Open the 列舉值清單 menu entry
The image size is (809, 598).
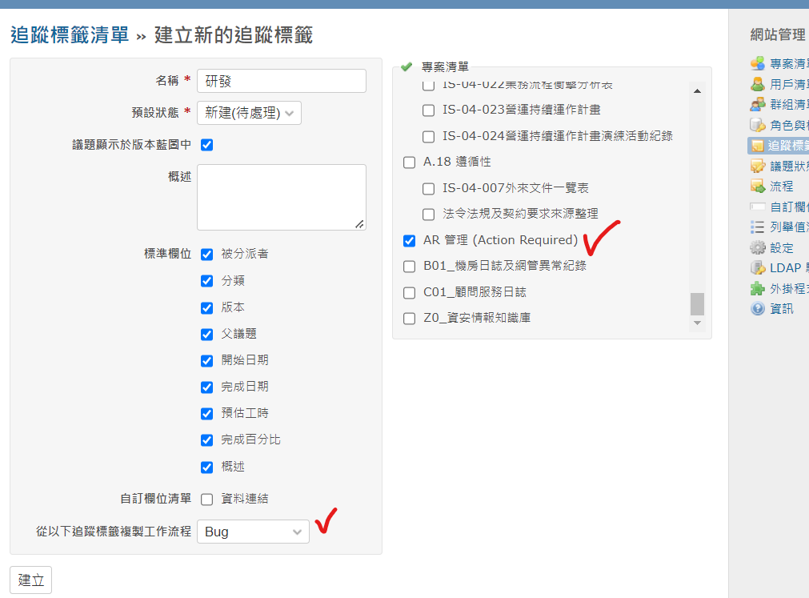point(788,227)
